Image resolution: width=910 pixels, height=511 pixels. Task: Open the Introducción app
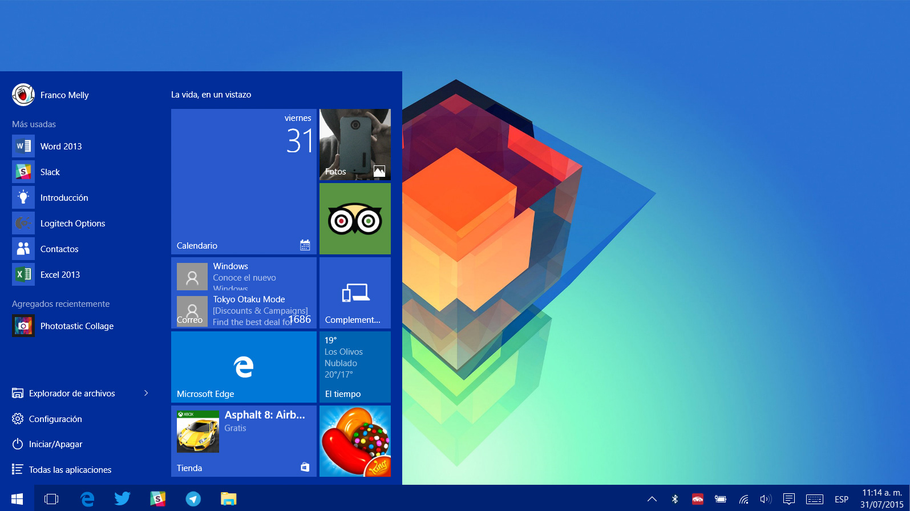click(x=80, y=197)
